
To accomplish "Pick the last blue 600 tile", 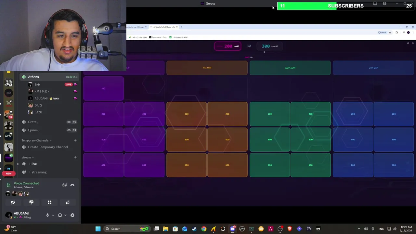I will click(x=394, y=165).
